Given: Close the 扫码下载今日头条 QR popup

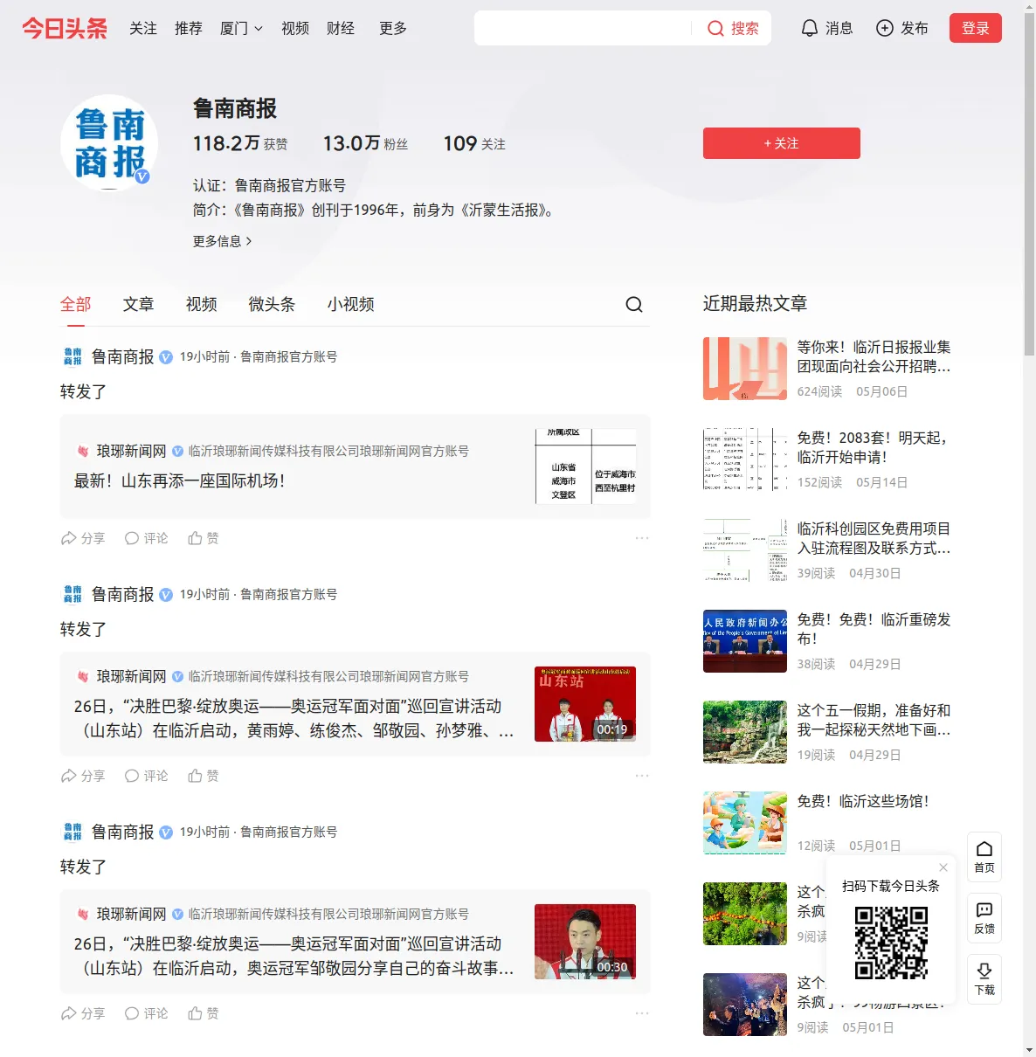Looking at the screenshot, I should coord(943,867).
